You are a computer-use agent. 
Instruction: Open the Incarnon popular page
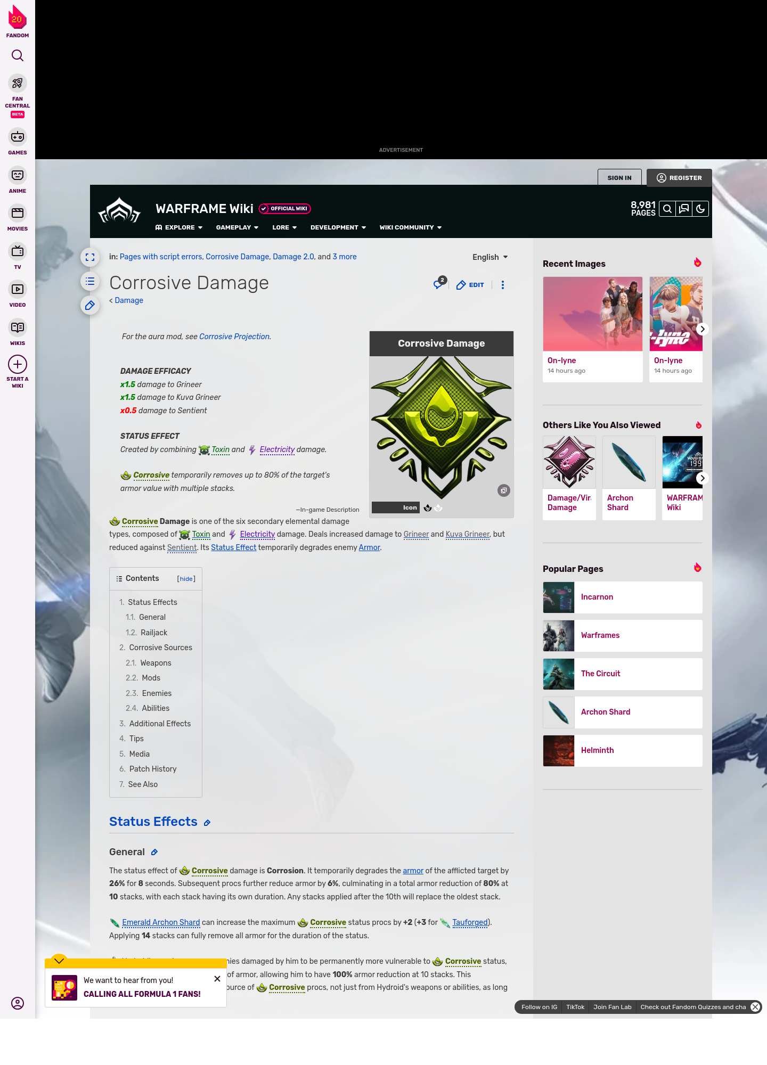(x=623, y=597)
